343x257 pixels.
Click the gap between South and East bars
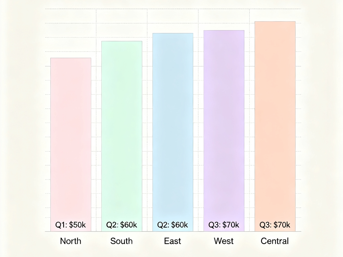(x=147, y=134)
